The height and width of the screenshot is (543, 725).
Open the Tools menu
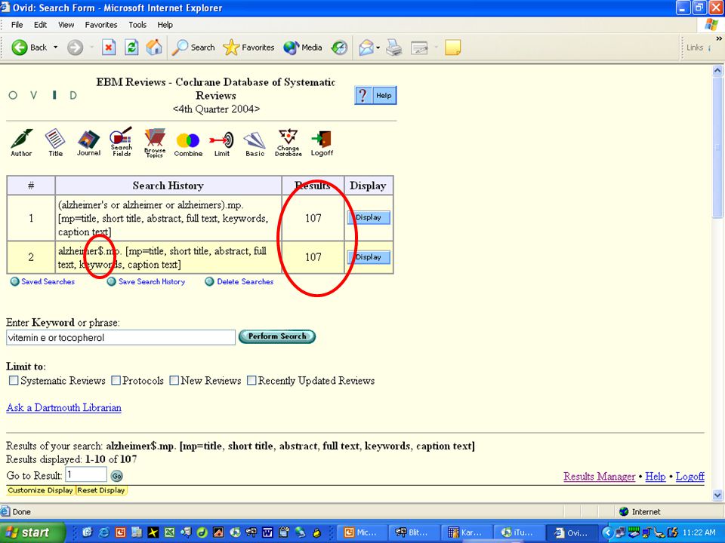coord(137,24)
